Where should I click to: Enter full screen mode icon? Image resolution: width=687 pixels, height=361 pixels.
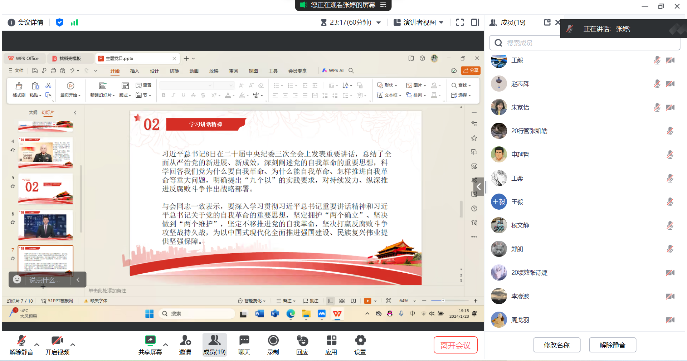[x=460, y=23]
